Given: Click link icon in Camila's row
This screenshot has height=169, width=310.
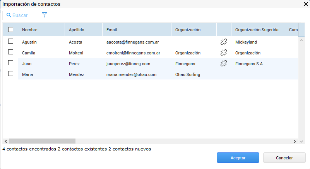Looking at the screenshot, I should [223, 53].
